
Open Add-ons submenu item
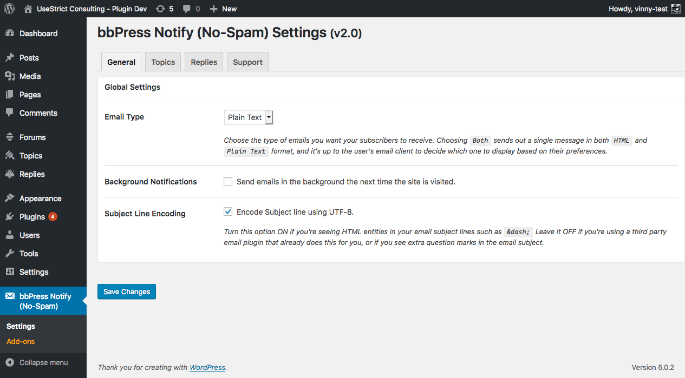[x=21, y=341]
